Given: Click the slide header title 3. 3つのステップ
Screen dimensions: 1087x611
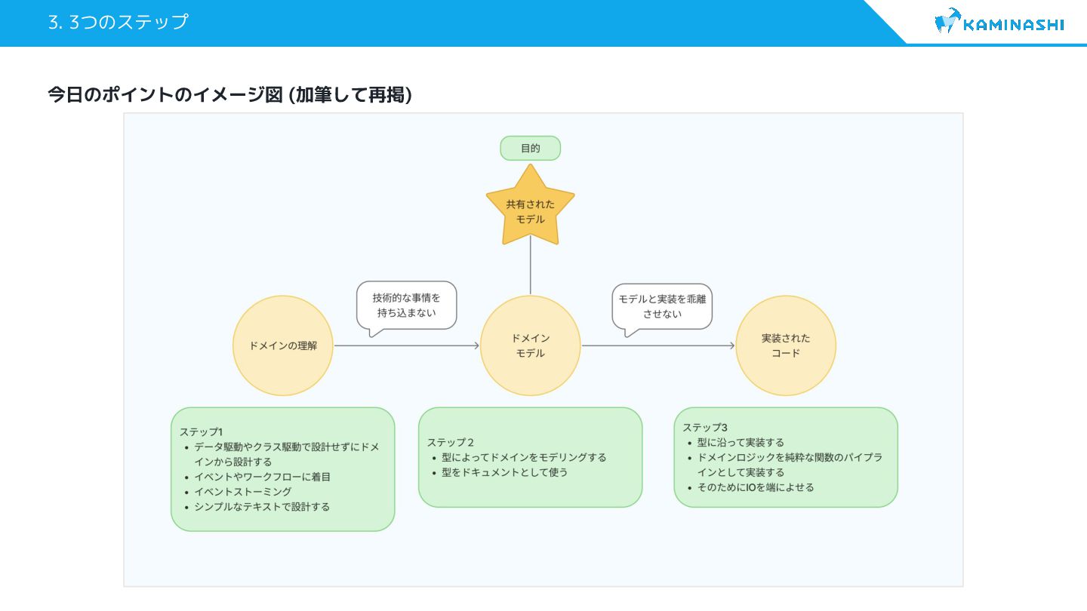Looking at the screenshot, I should point(118,22).
